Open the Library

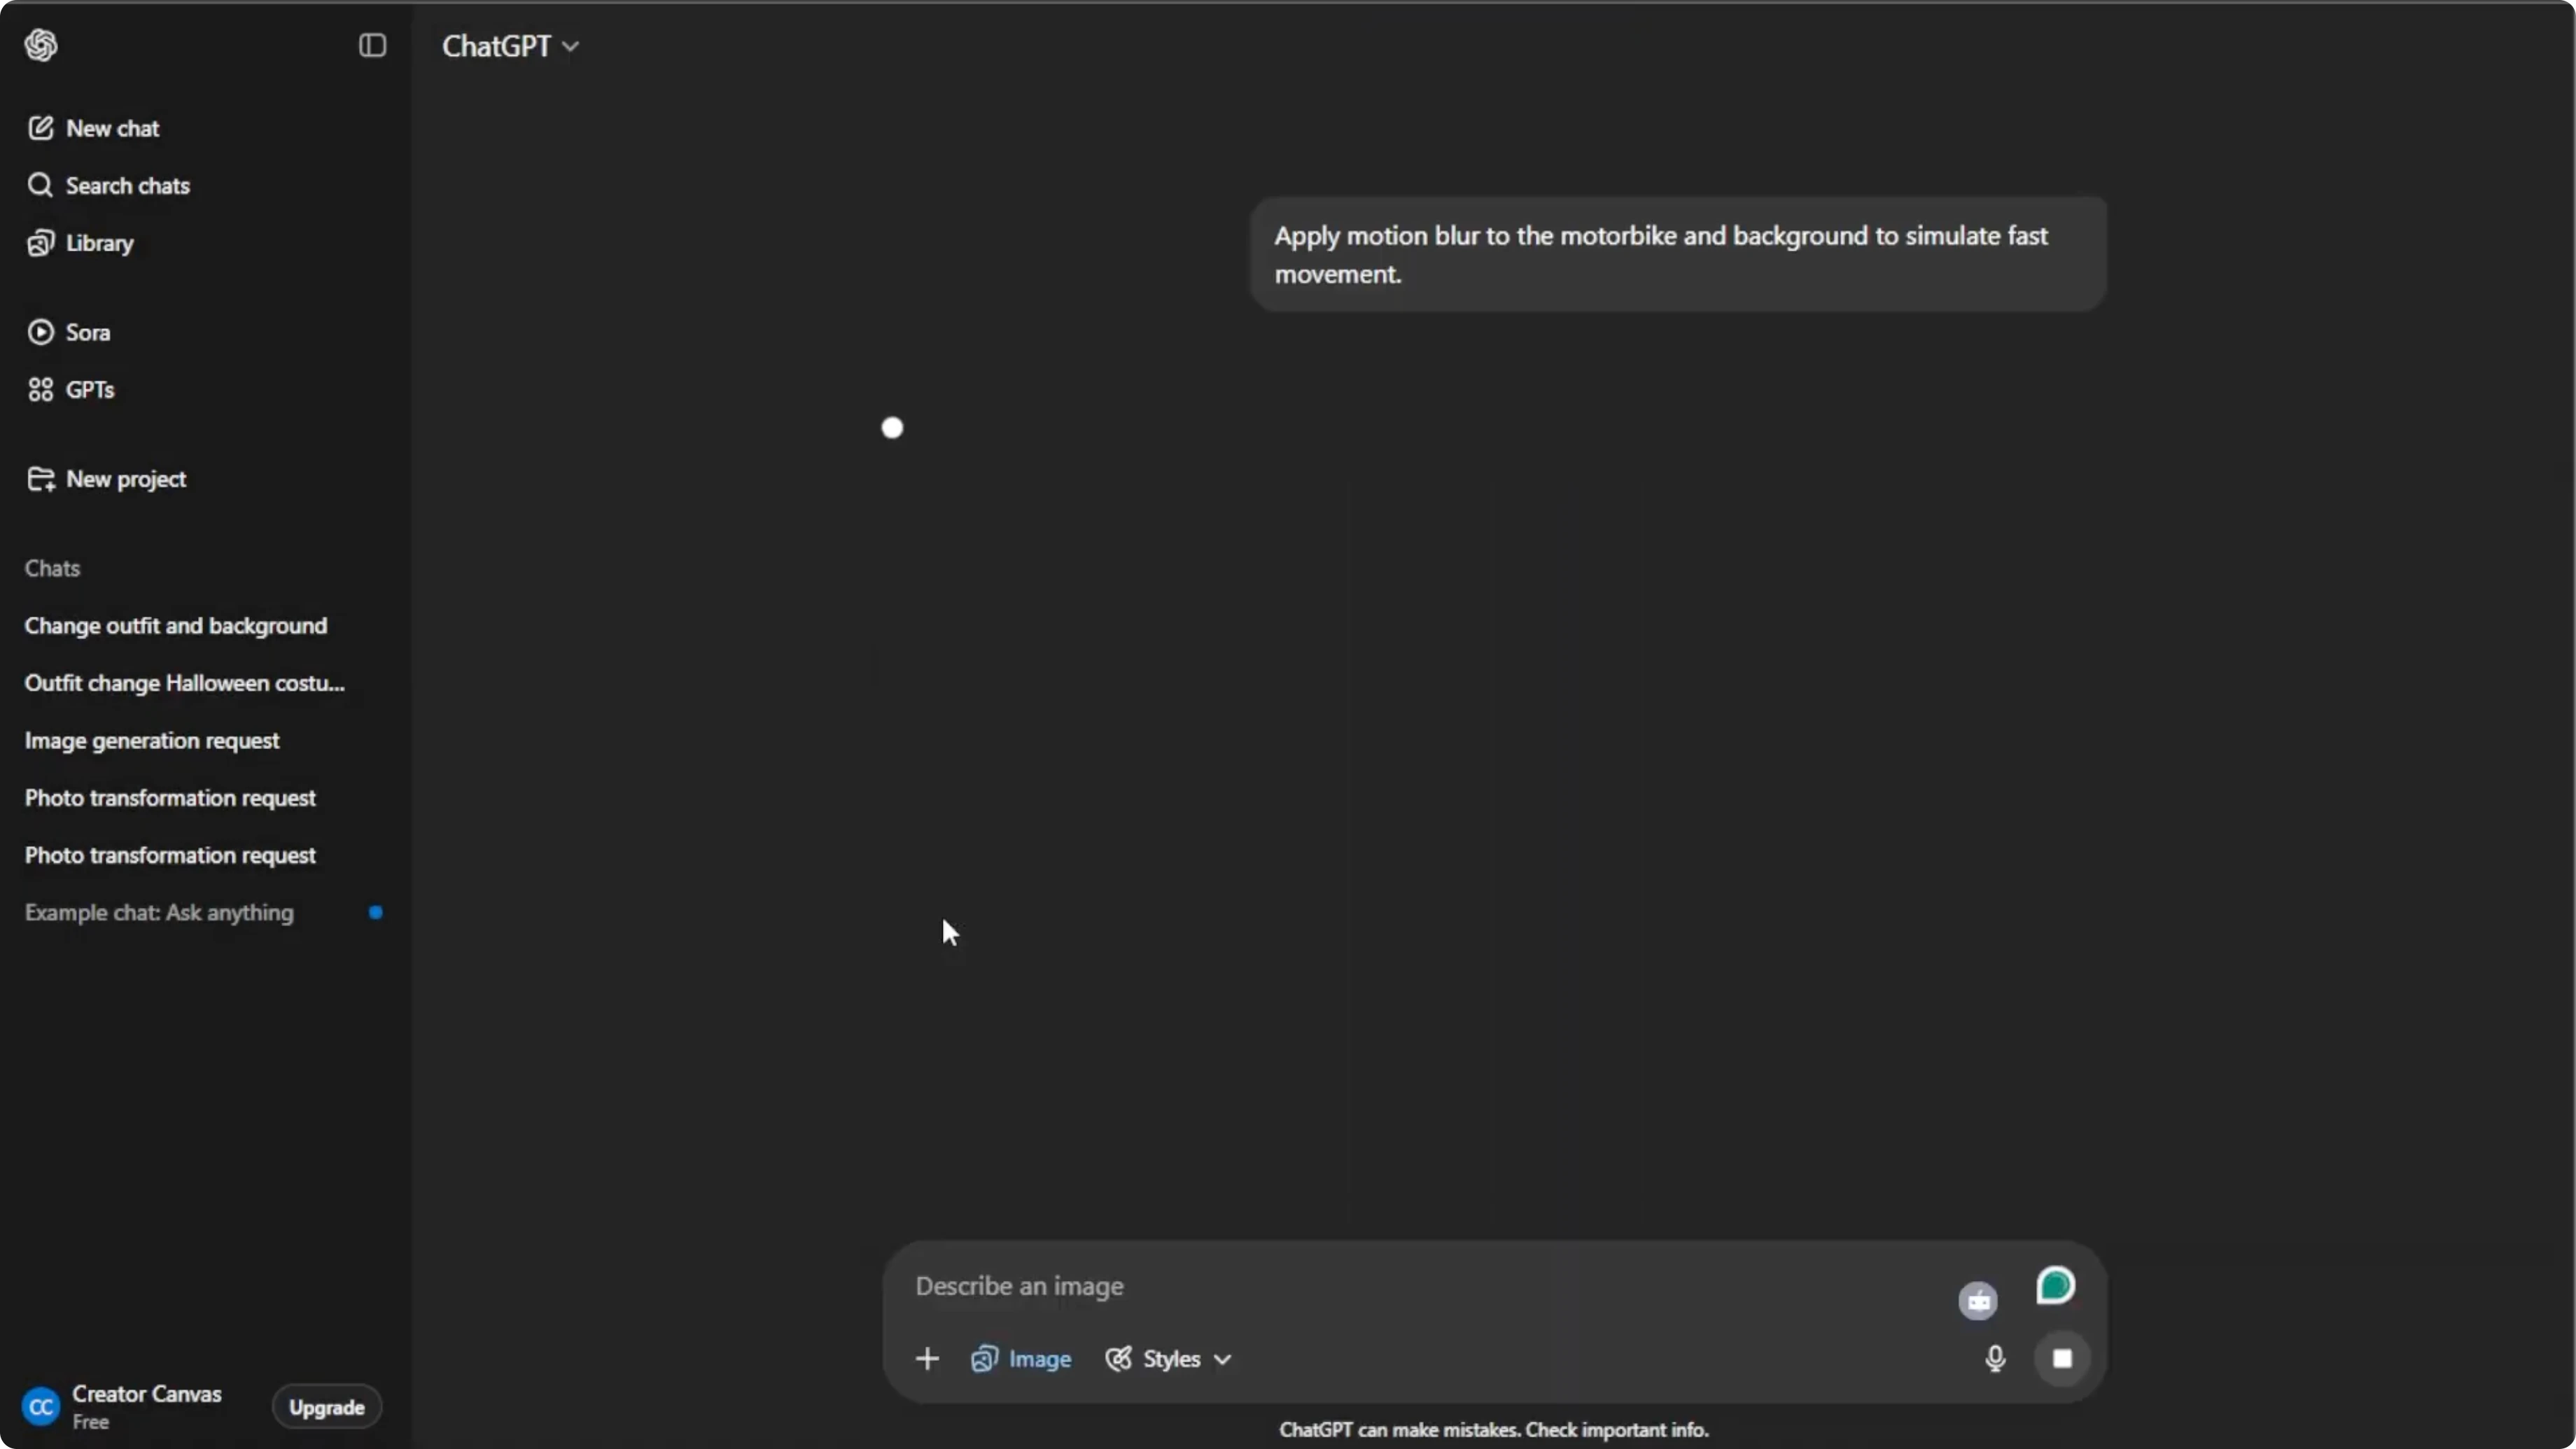[99, 243]
